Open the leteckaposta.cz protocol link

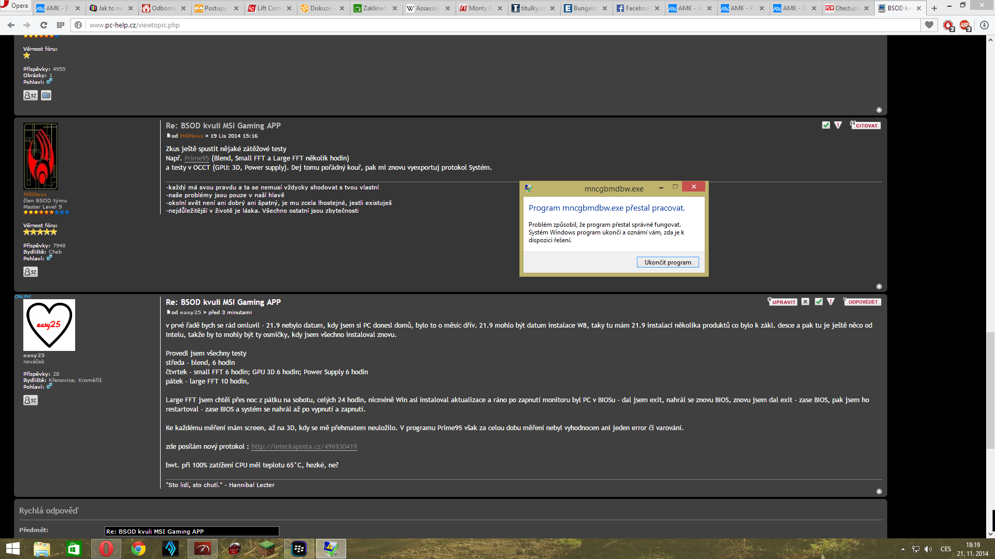click(304, 447)
